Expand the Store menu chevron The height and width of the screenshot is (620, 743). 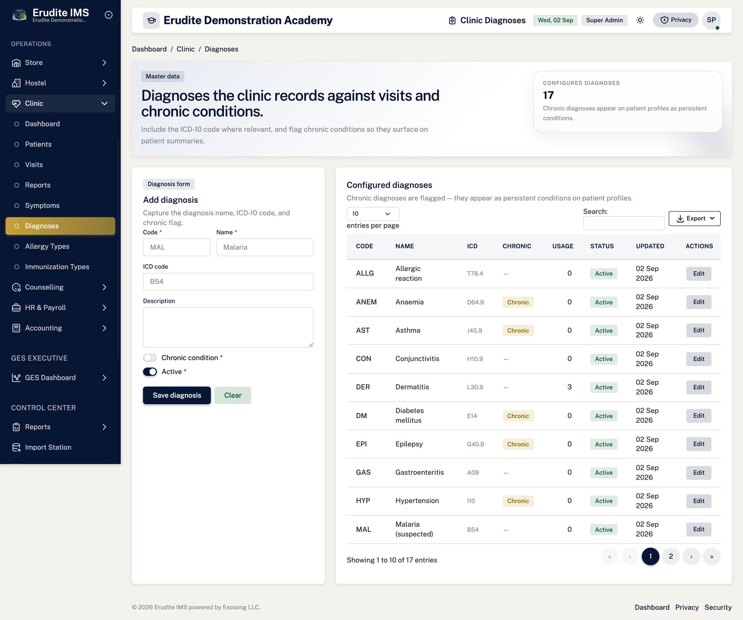pos(104,63)
